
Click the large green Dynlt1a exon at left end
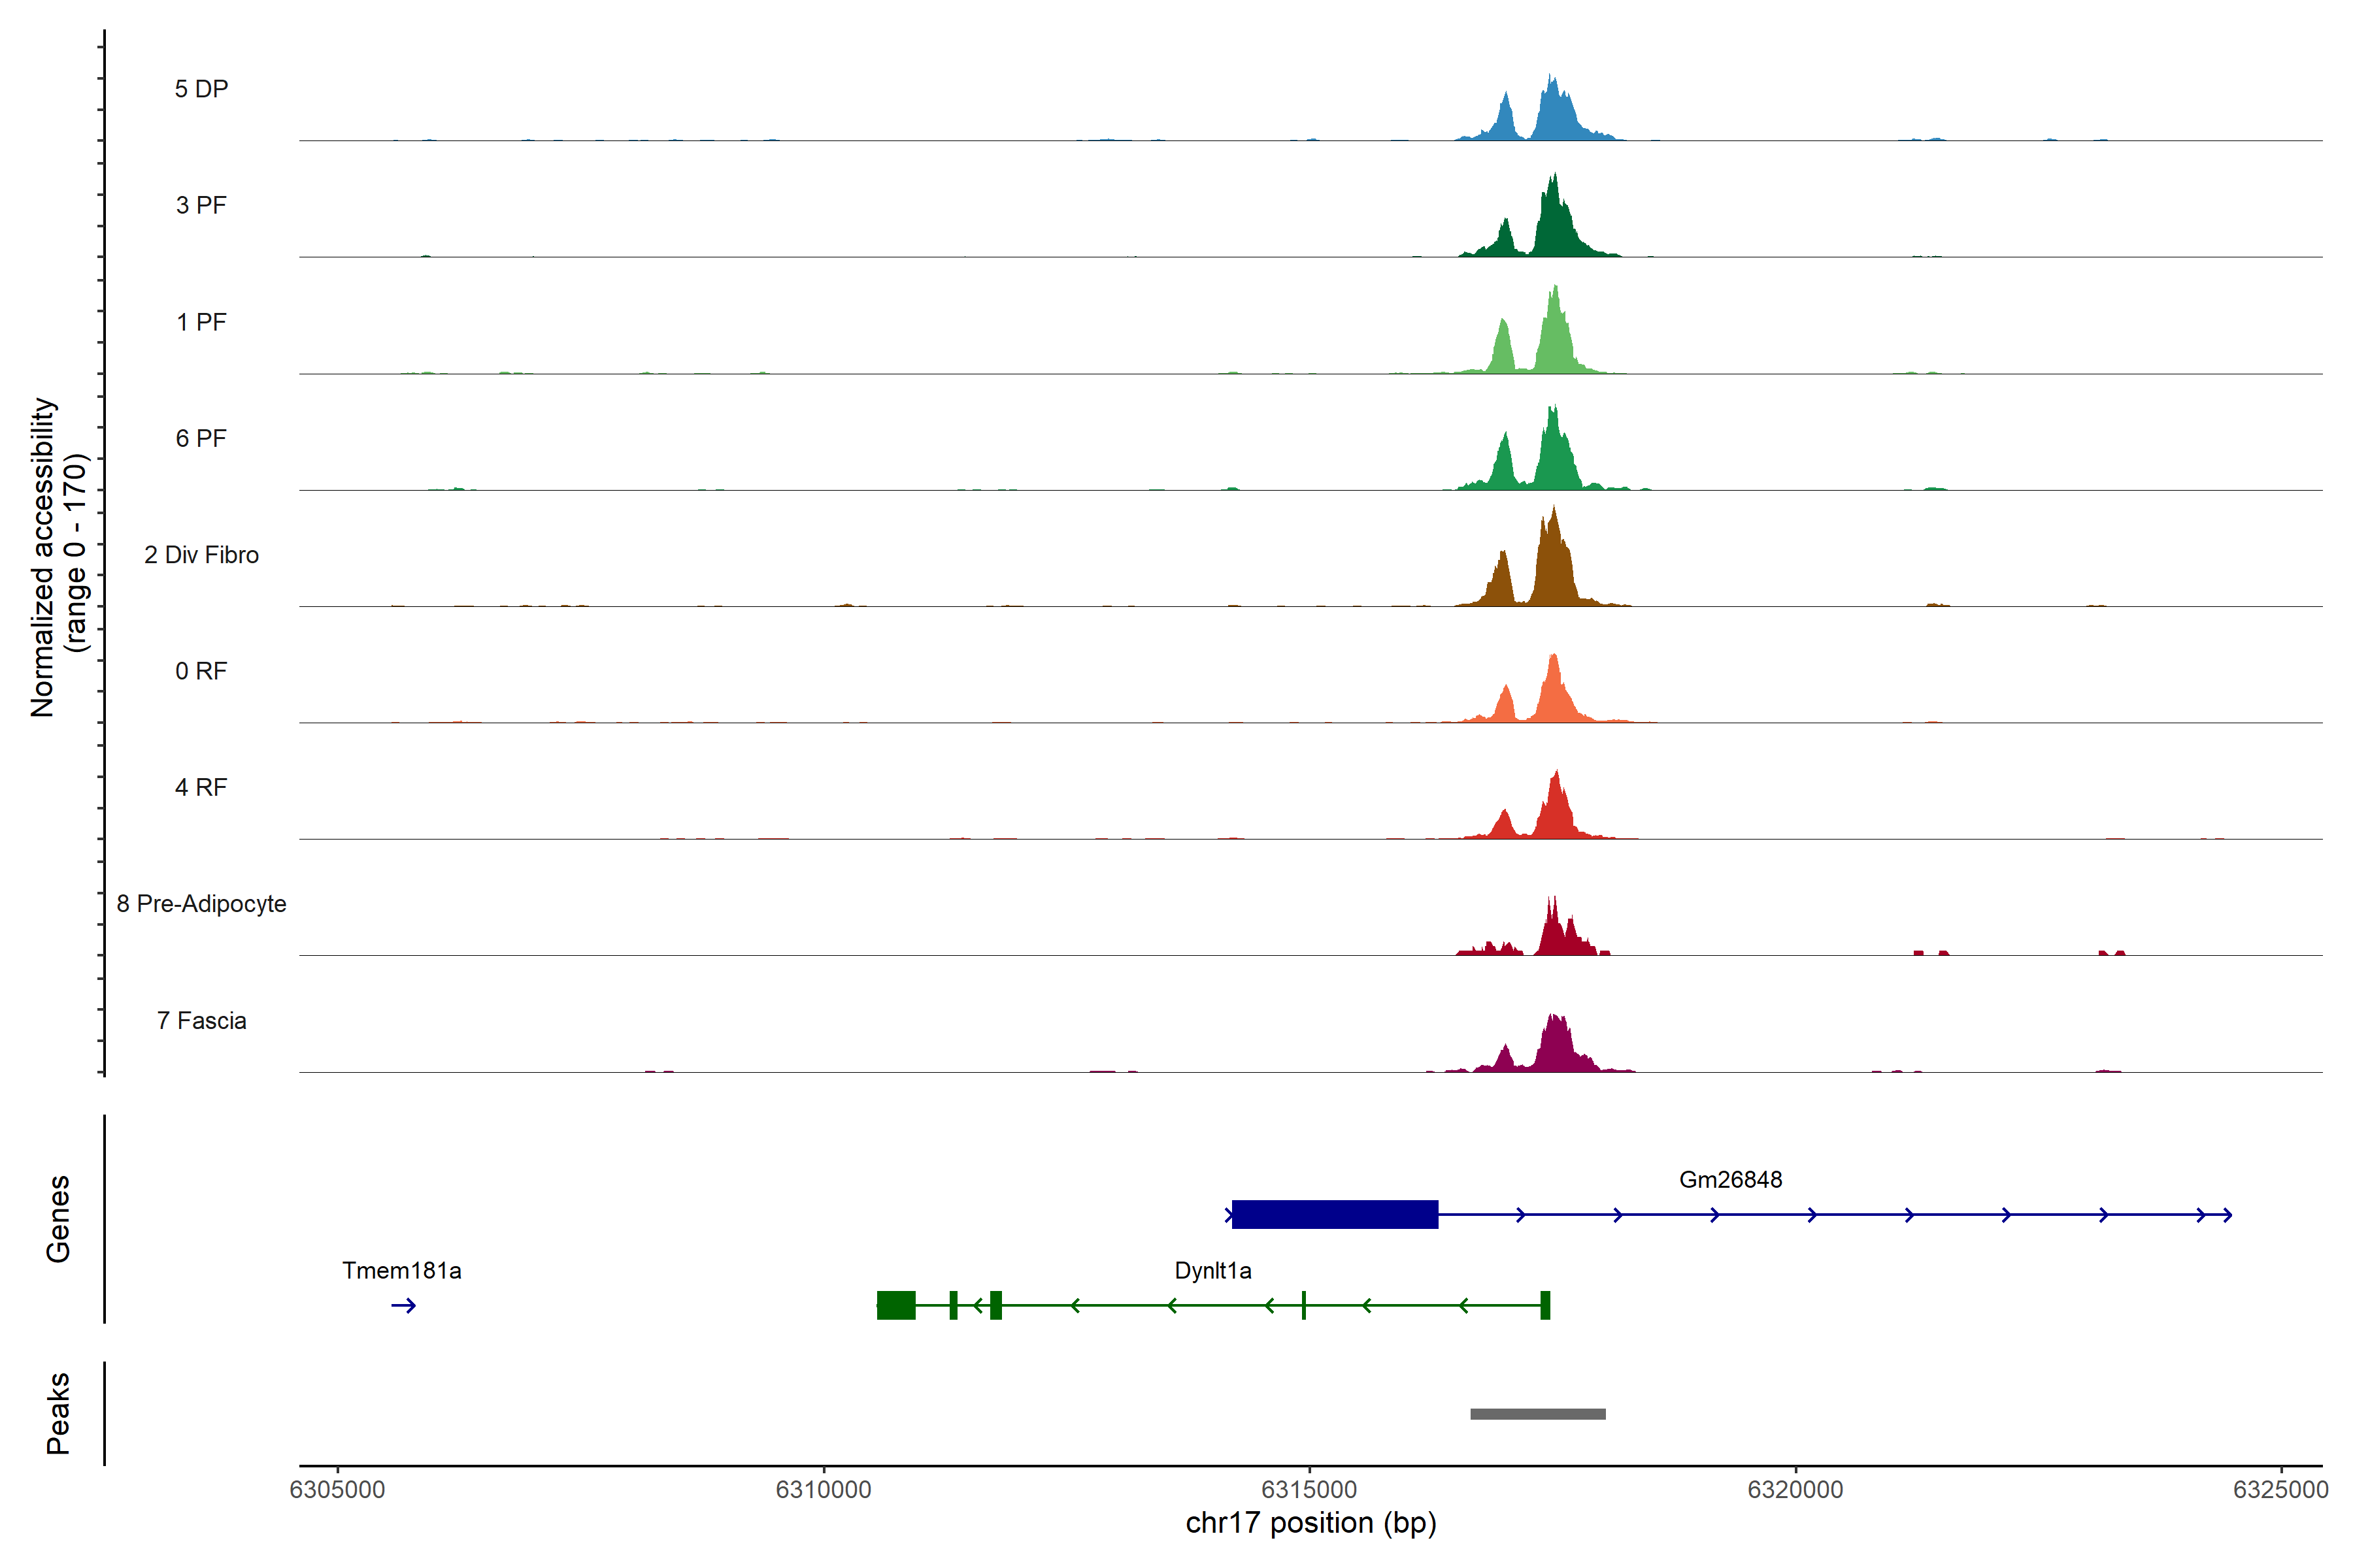click(895, 1305)
